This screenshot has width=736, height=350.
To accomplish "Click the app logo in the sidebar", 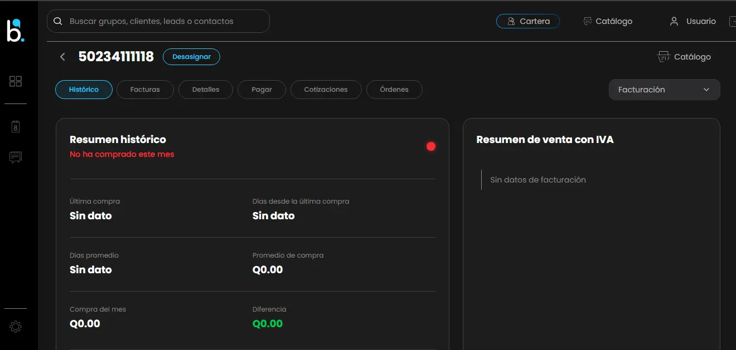I will pyautogui.click(x=15, y=30).
